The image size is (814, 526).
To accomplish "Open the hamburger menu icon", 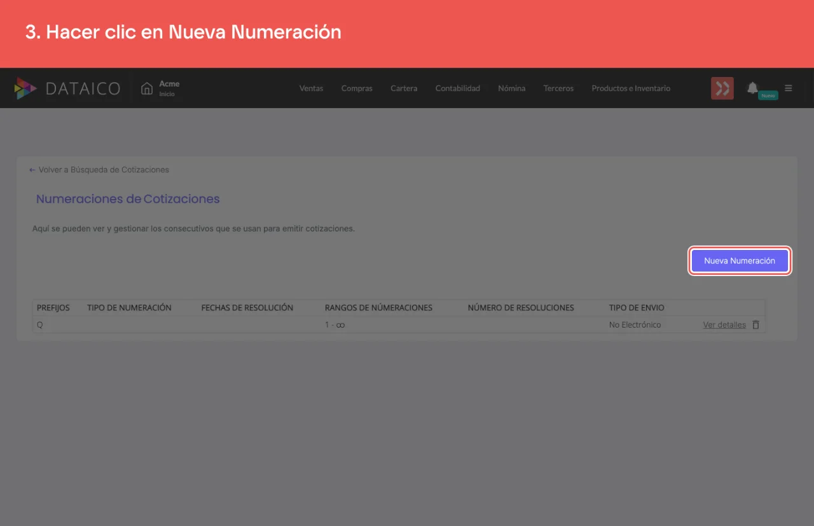I will [789, 88].
